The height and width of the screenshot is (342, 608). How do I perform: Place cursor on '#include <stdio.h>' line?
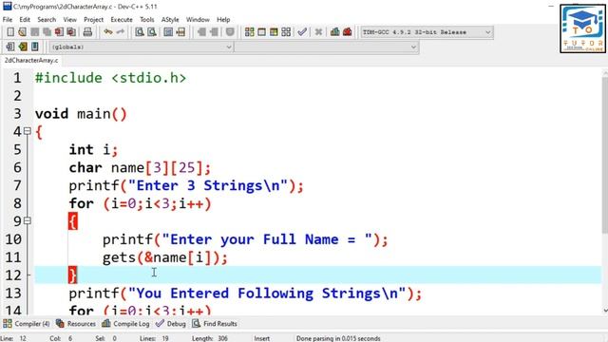pos(110,78)
